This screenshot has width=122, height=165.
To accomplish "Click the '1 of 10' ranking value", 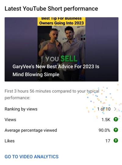I will [104, 109].
